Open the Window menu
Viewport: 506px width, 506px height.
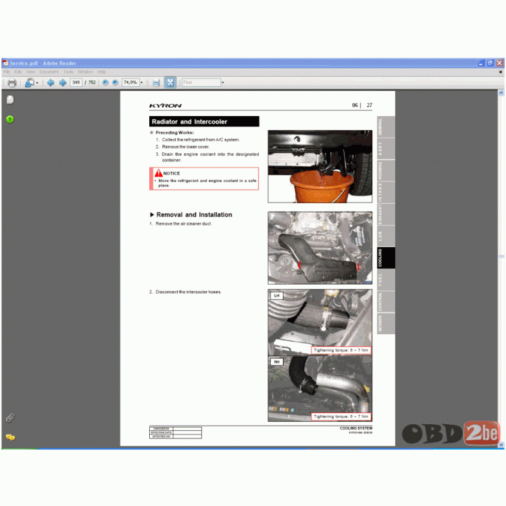85,71
